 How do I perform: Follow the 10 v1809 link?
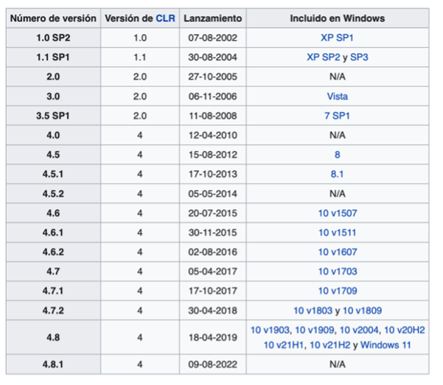(362, 311)
